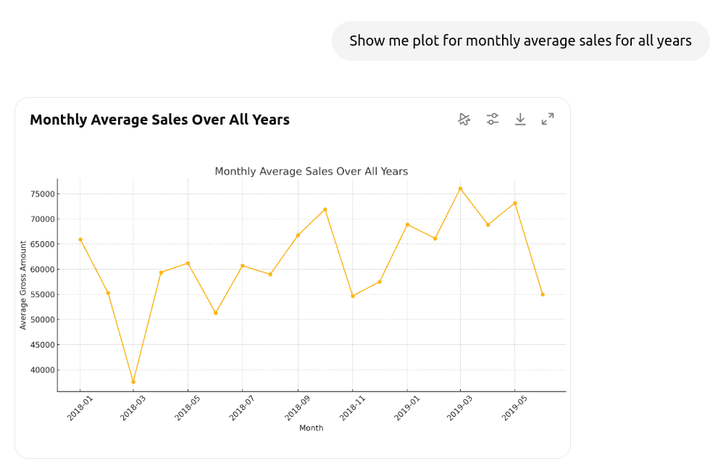Click the chart title text
Viewport: 718px width, 474px height.
click(x=311, y=171)
